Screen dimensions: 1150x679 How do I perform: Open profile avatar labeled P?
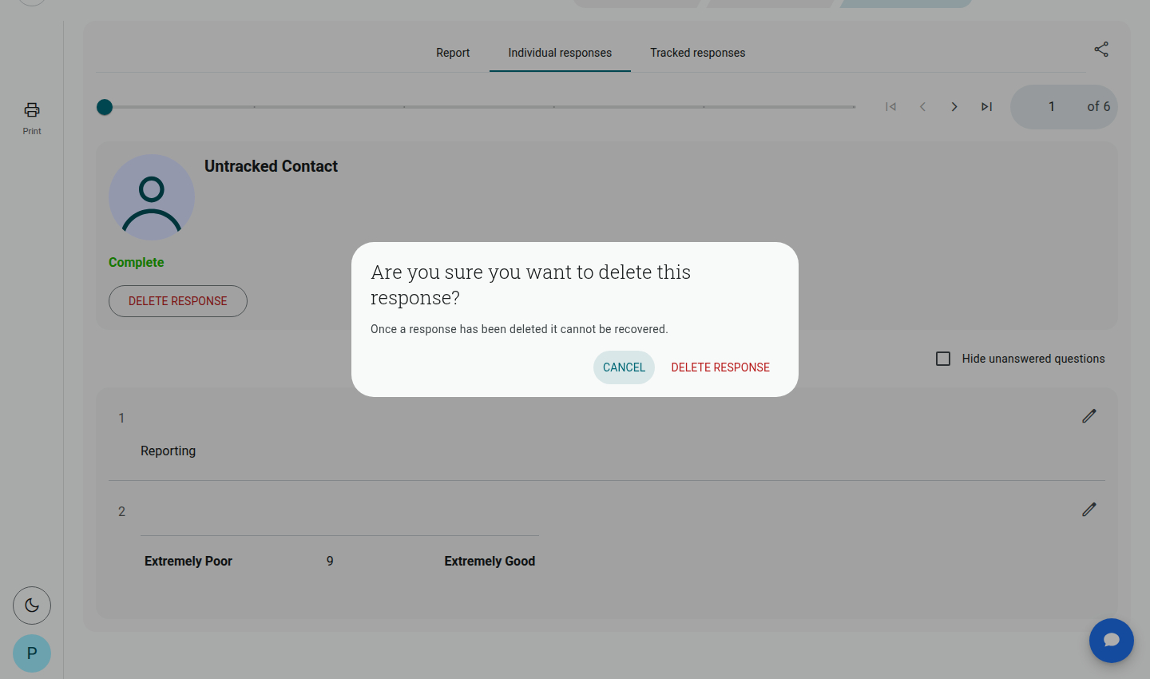click(x=32, y=653)
